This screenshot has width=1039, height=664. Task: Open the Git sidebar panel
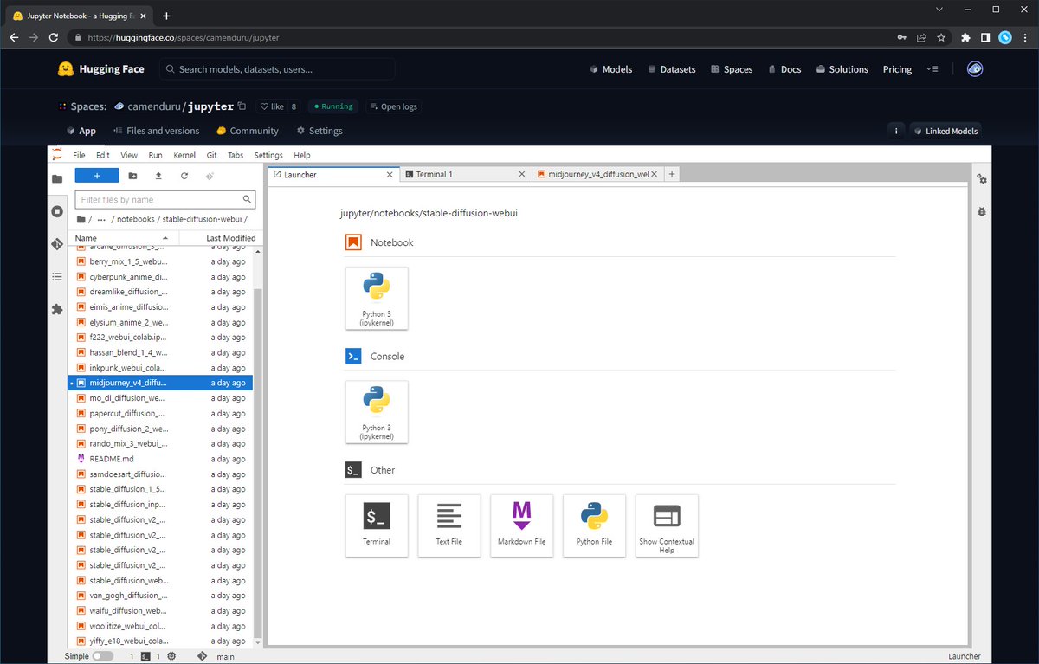coord(57,244)
